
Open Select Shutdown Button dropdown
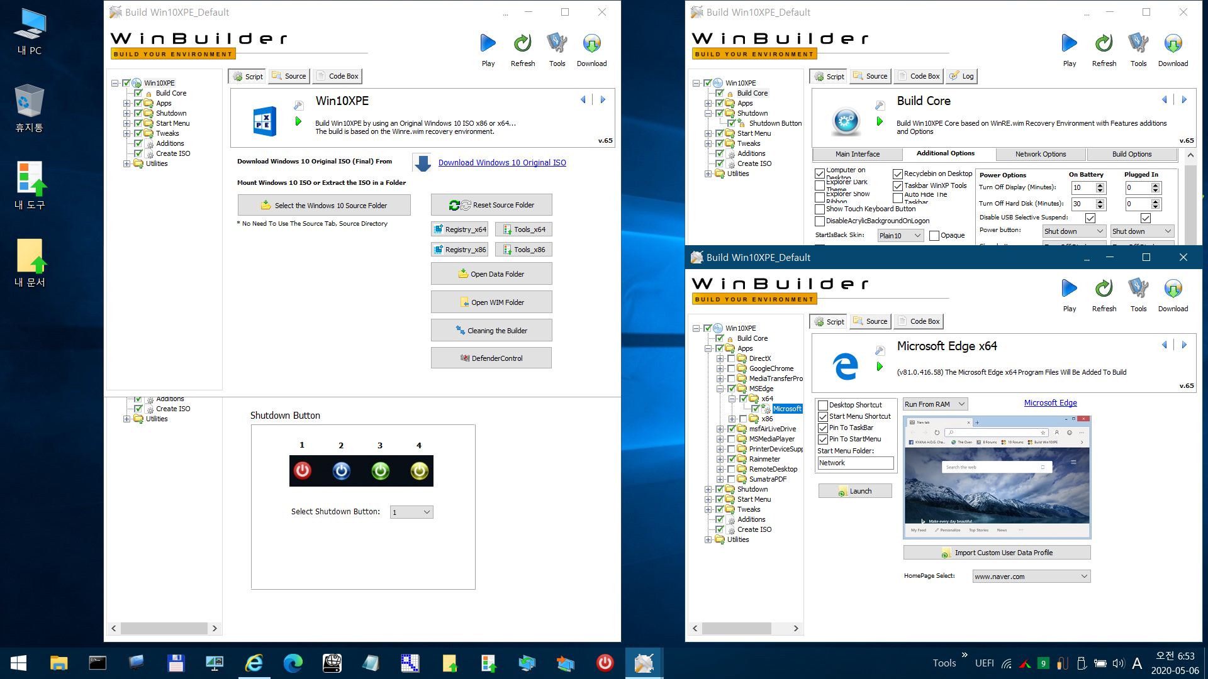(x=411, y=512)
